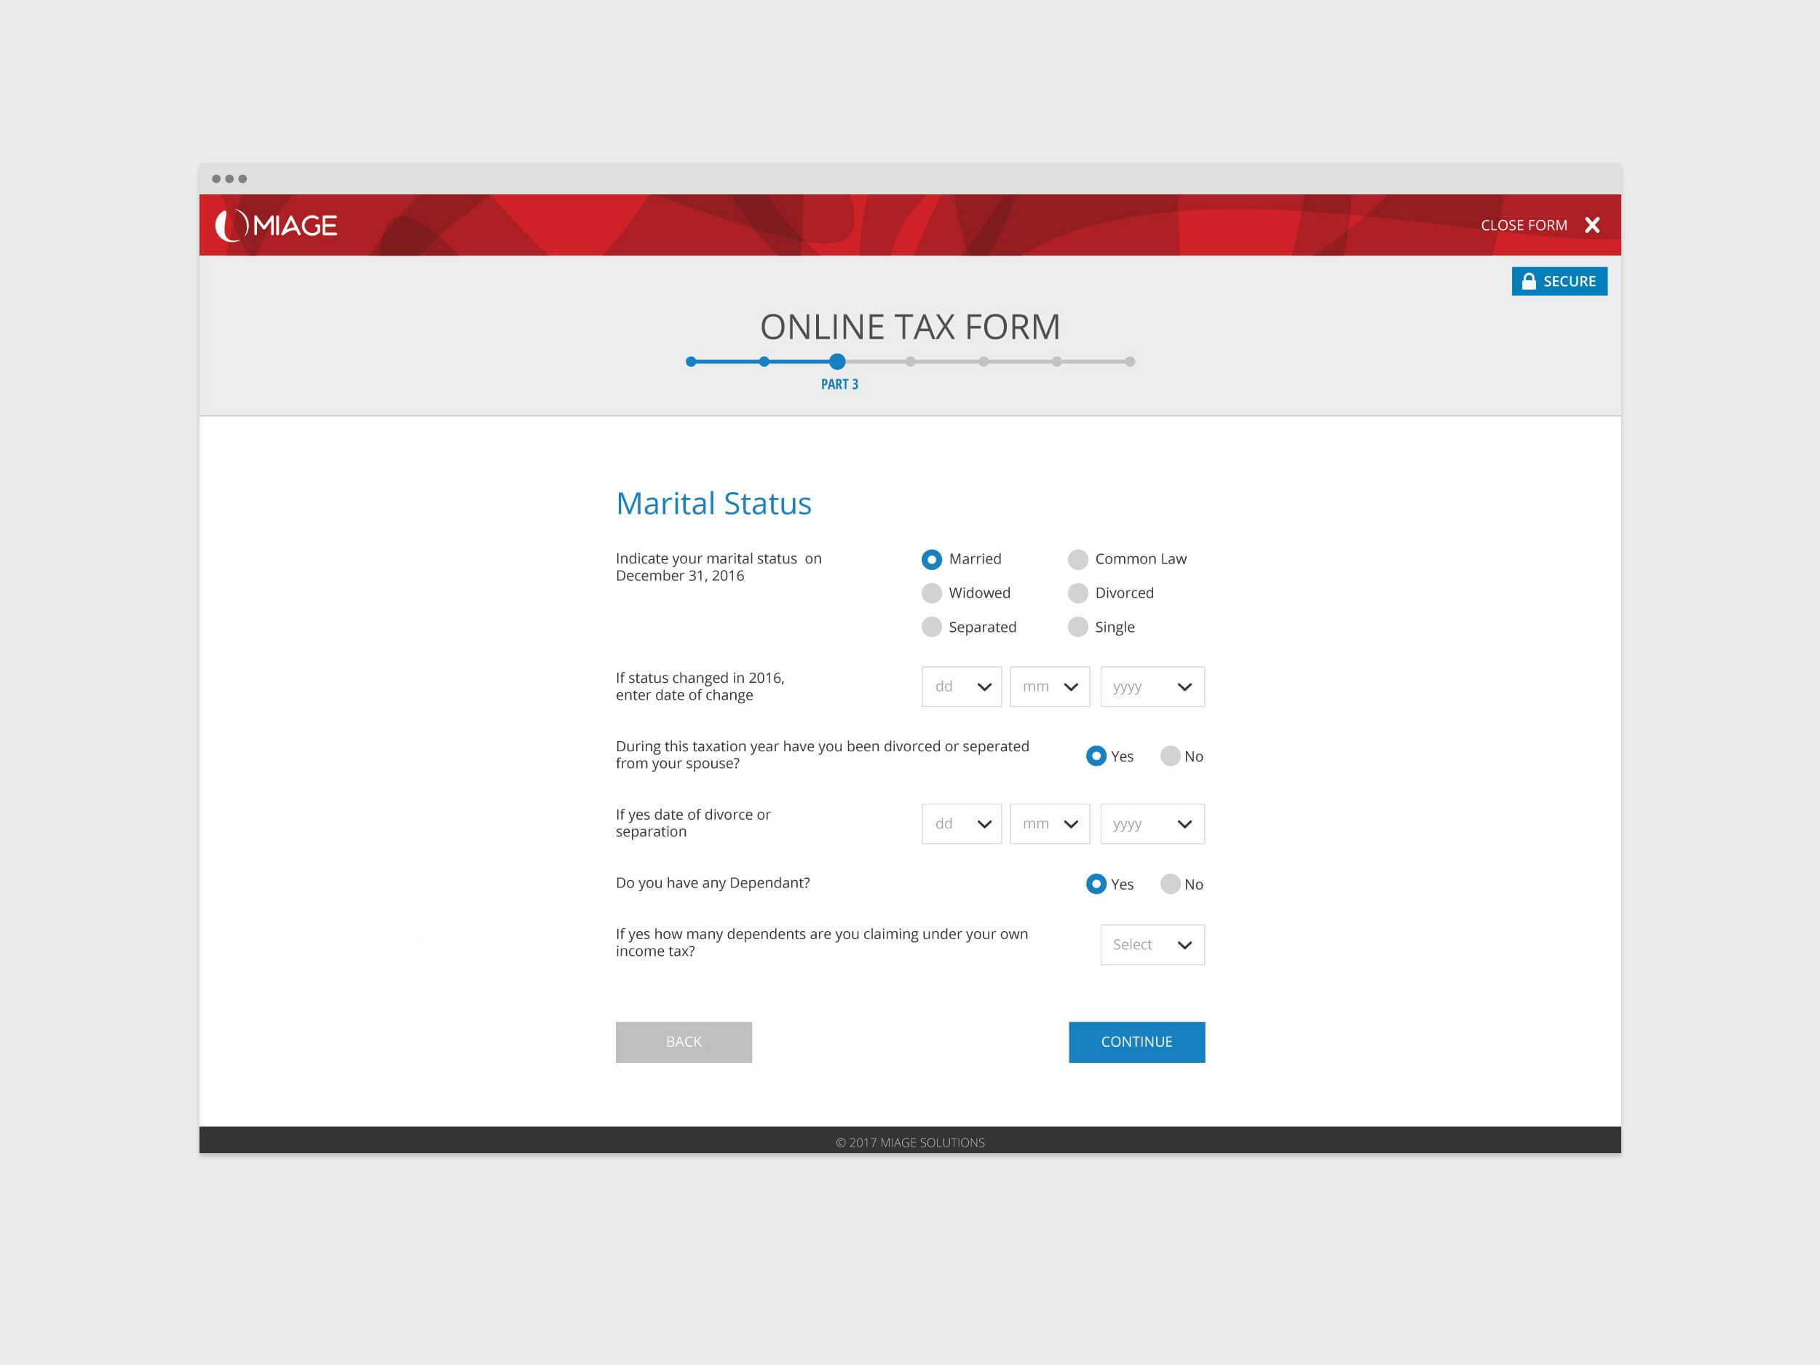Select No for divorced or separated question
Screen dimensions: 1820x1365
[1170, 756]
